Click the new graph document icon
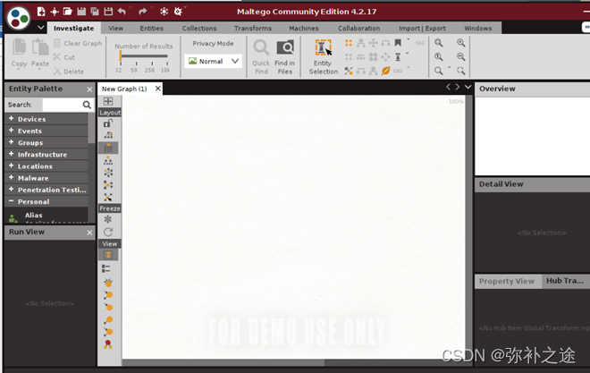The width and height of the screenshot is (590, 373). [41, 12]
